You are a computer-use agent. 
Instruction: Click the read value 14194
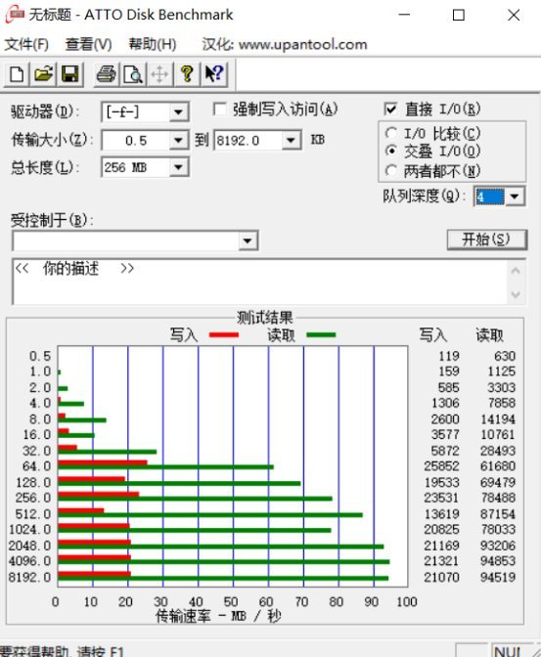(498, 419)
